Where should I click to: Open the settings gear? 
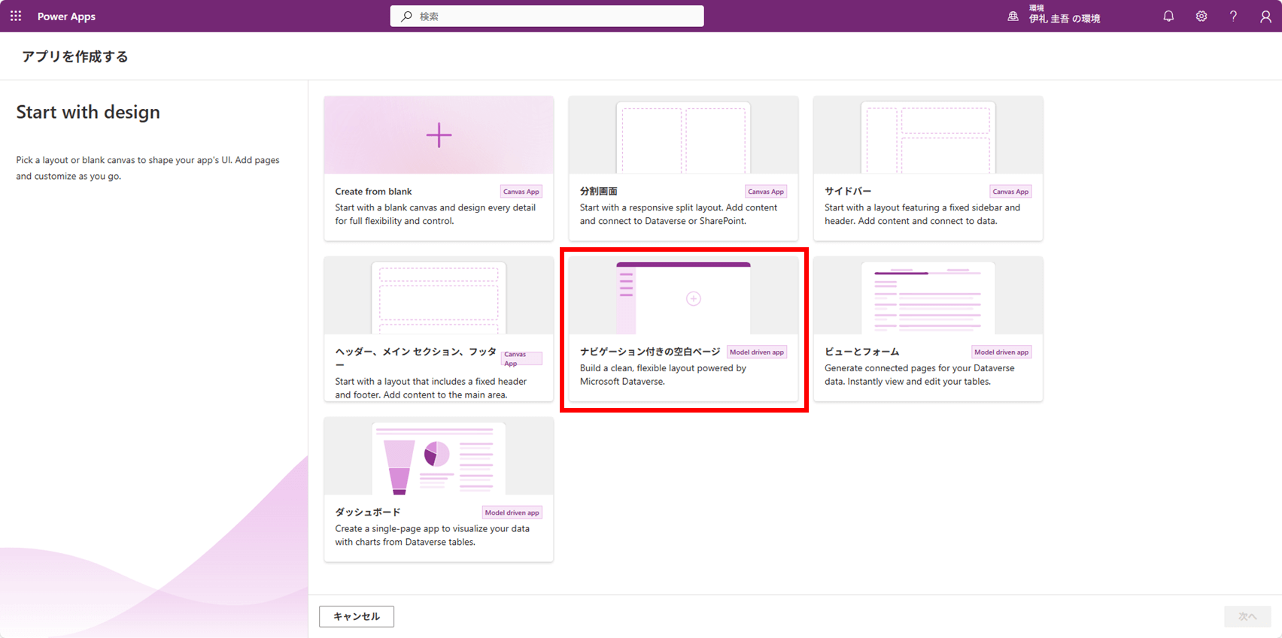(1201, 16)
